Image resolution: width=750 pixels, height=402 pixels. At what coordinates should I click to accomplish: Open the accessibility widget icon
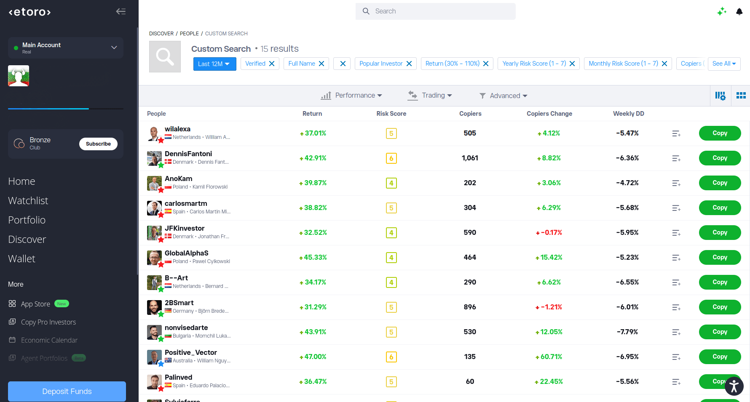pyautogui.click(x=734, y=386)
